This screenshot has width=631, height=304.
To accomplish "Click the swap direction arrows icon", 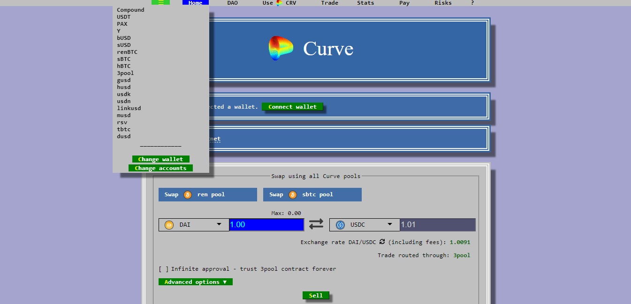I will click(316, 224).
